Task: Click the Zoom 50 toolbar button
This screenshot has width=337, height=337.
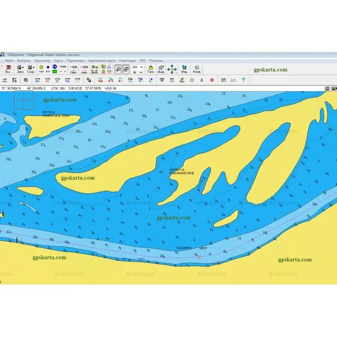Action: tap(57, 80)
